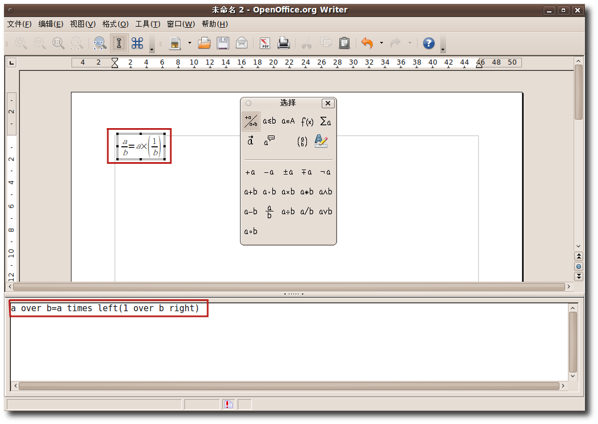Insert the −a minus sign operator
The width and height of the screenshot is (598, 424).
269,172
